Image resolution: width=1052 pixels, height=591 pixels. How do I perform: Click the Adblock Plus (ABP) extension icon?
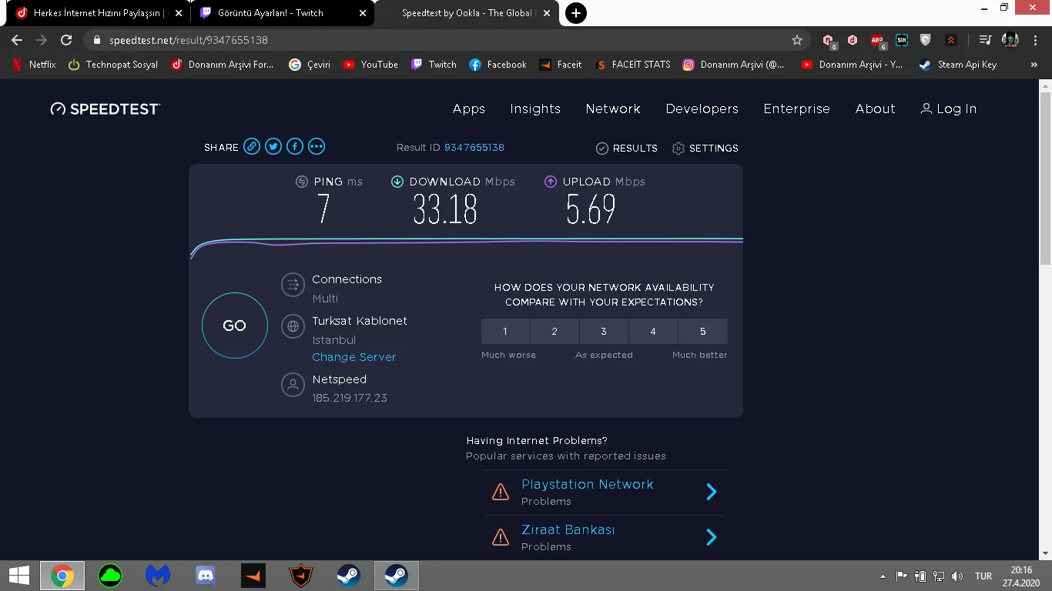[x=877, y=40]
